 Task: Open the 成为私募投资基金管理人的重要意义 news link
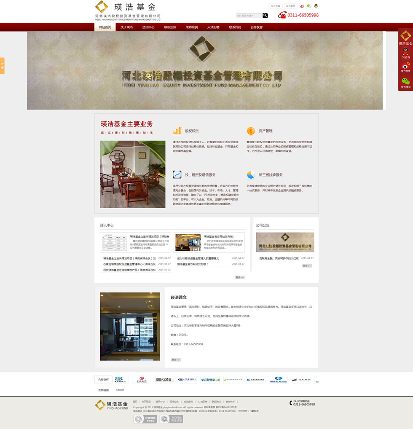coord(198,258)
